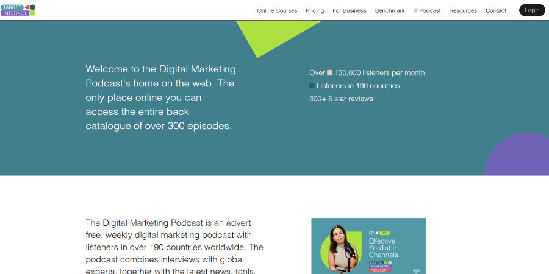Viewport: 549px width, 274px height.
Task: Click '300+ 5 star reviews' text
Action: (341, 99)
